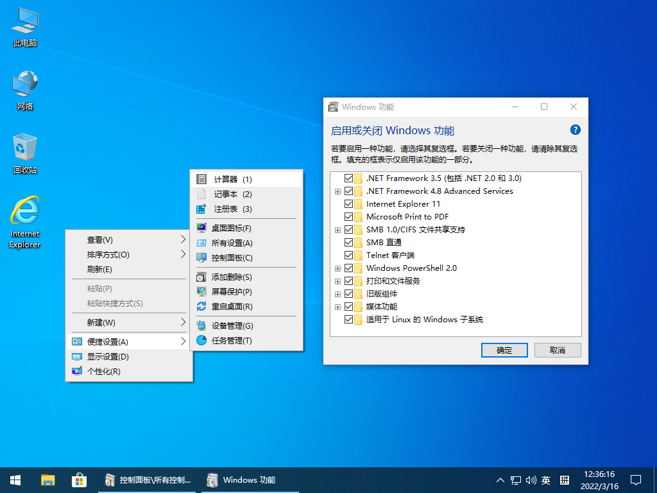This screenshot has width=657, height=493.
Task: Click the refresh icon beside 重启桌面(R)
Action: click(x=201, y=306)
